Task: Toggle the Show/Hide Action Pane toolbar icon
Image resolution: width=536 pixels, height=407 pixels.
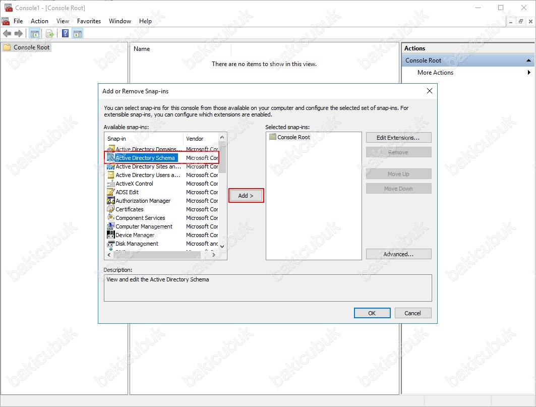Action: coord(78,33)
